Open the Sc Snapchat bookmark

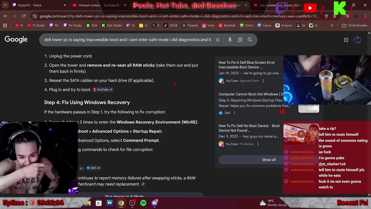143,26
